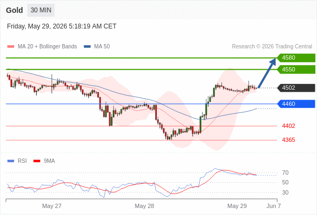The image size is (317, 215).
Task: Click the RSI blue legend swatch
Action: 11,161
